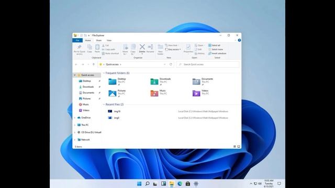Image resolution: width=335 pixels, height=188 pixels.
Task: Switch to the Share ribbon tab
Action: 99,40
